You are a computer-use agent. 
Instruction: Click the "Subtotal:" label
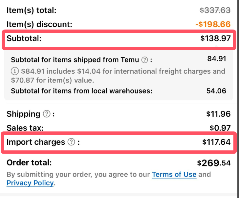pyautogui.click(x=24, y=38)
